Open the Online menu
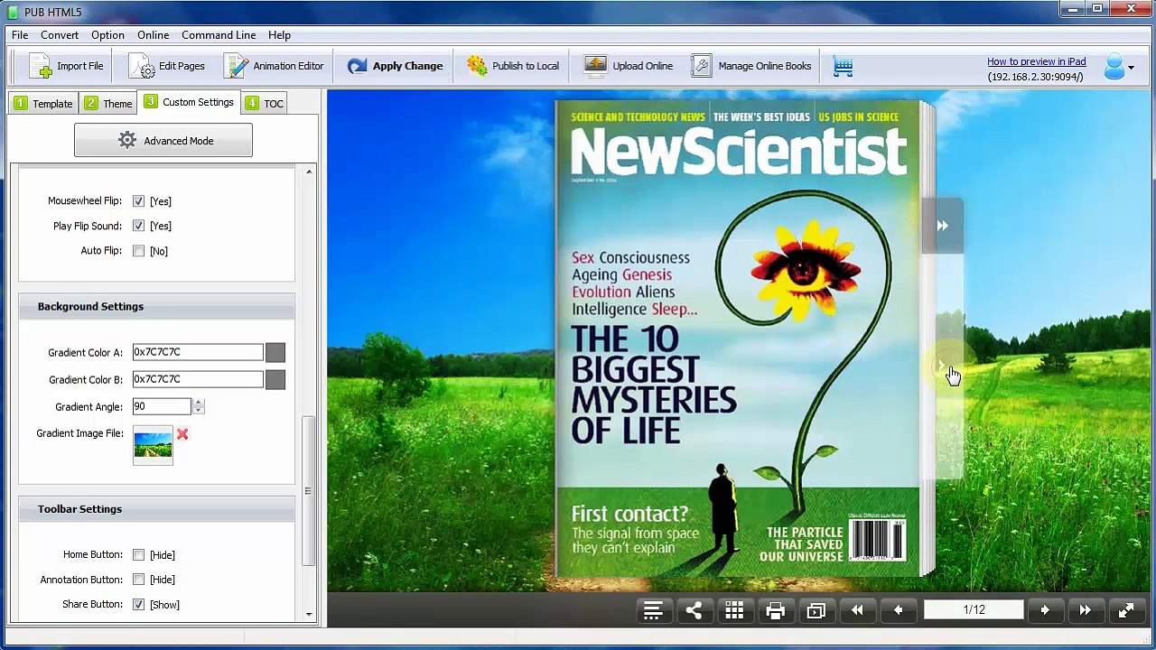 [x=154, y=35]
